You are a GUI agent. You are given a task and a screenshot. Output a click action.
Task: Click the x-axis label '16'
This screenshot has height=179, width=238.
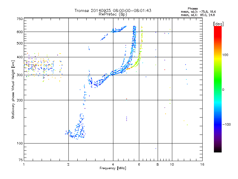pos(202,164)
